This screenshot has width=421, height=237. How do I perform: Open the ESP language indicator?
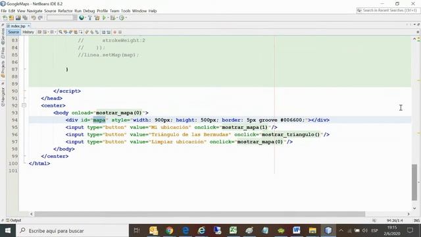pos(374,230)
